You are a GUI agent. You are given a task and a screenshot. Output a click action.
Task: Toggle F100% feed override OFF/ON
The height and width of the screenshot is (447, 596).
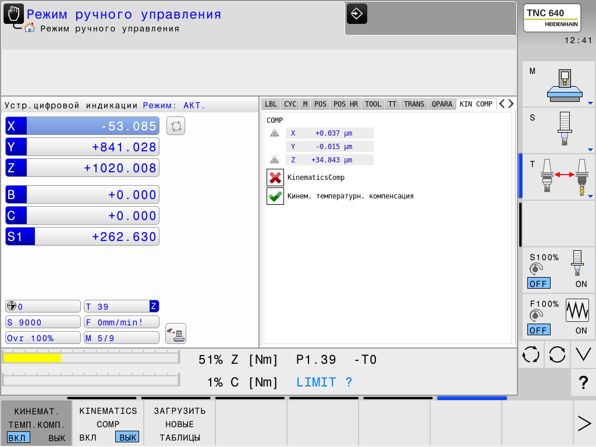559,317
